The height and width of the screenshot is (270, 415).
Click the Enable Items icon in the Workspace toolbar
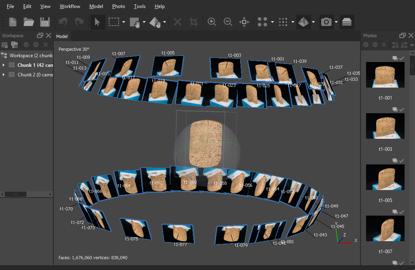(26, 45)
